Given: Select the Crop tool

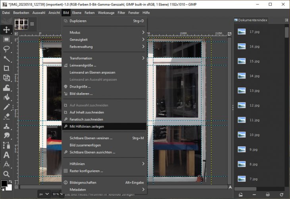Looking at the screenshot, I should [6, 68].
